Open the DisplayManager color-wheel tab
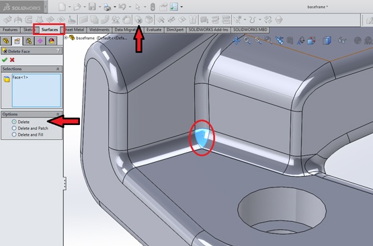This screenshot has height=246, width=373. tap(51, 41)
